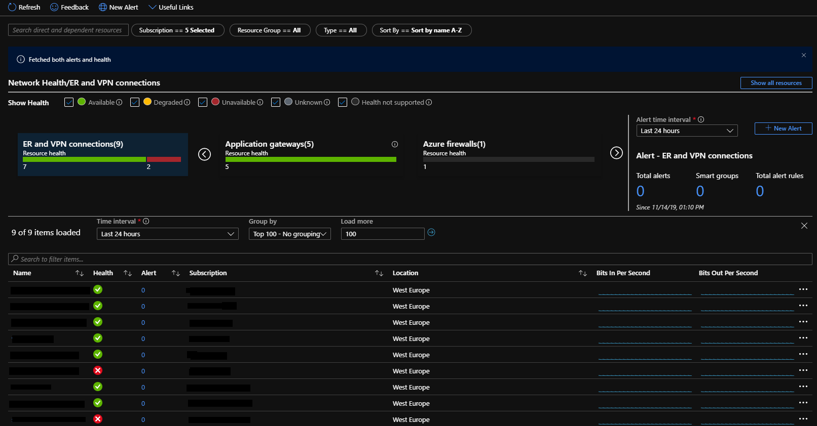817x426 pixels.
Task: Click the New Alert button in the alert panel
Action: pos(784,129)
